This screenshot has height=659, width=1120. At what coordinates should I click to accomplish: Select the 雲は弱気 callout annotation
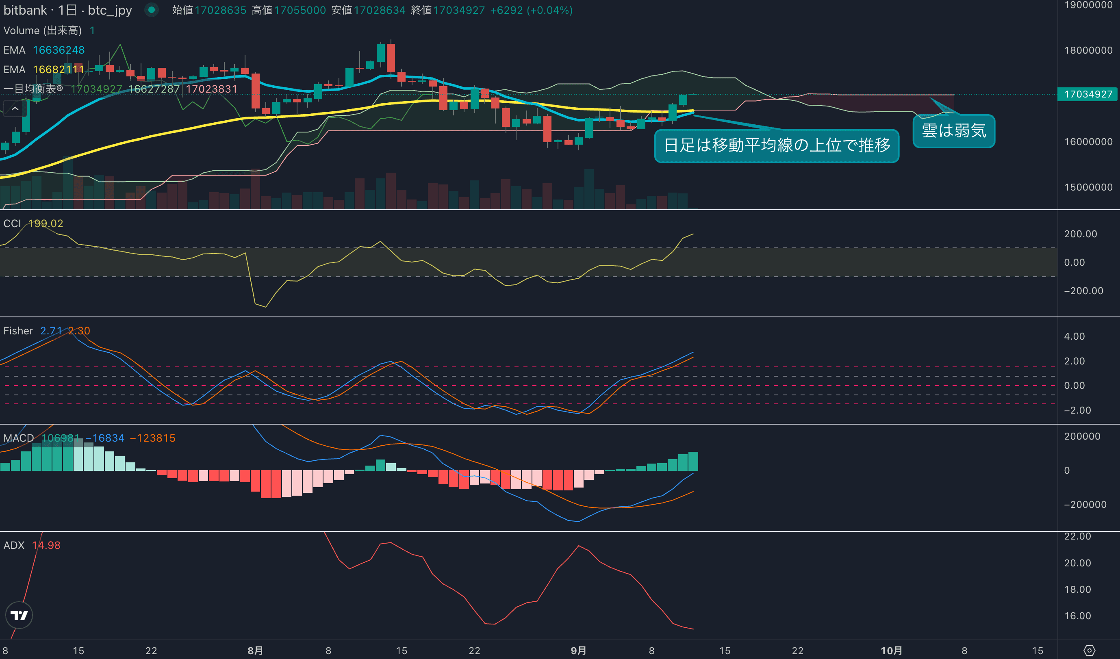click(954, 131)
